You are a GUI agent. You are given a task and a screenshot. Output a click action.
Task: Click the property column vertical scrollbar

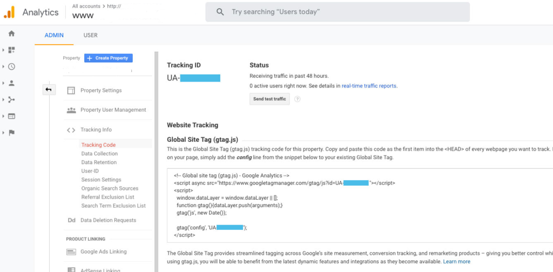156,162
